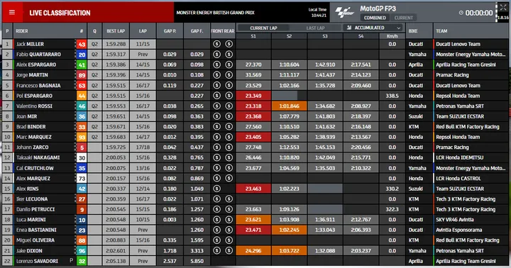Screen dimensions: 511x268
Task: Click the front tyre icon for Enea BASTIANINI
Action: 216,230
